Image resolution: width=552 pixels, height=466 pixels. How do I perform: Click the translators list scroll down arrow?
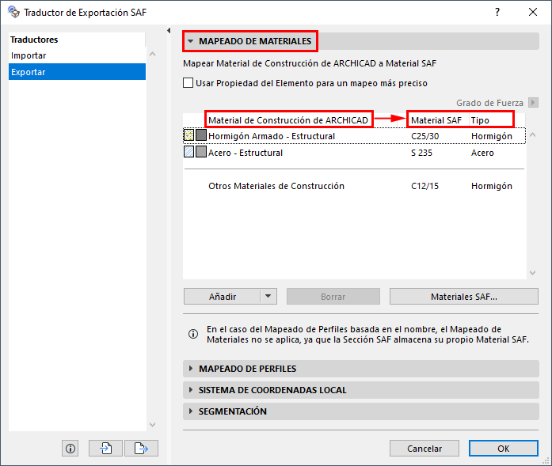[x=152, y=425]
